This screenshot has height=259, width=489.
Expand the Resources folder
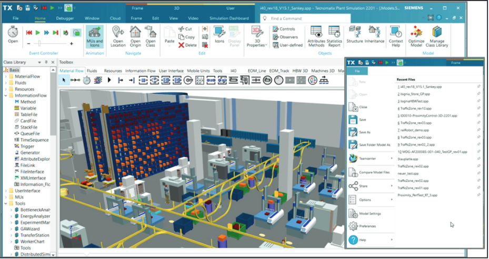click(x=6, y=89)
